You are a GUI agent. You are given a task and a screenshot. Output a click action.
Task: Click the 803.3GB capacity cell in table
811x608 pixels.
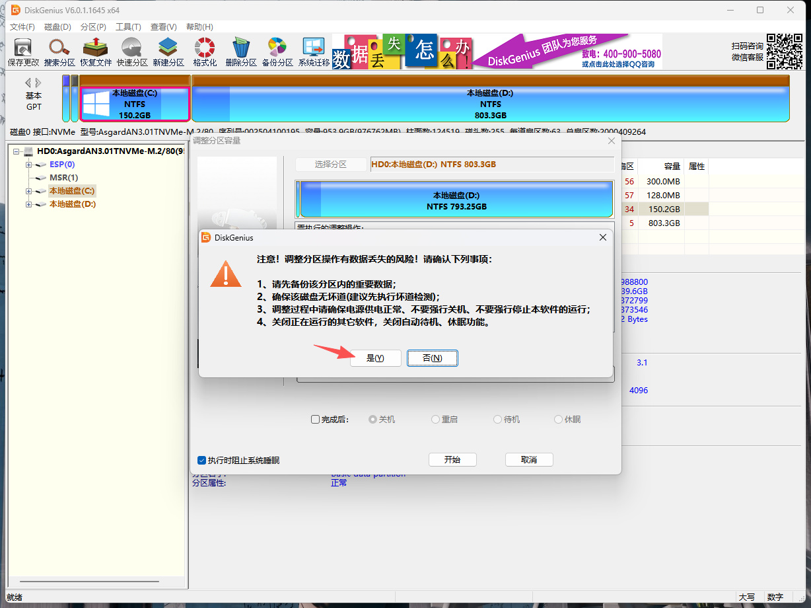[x=663, y=223]
